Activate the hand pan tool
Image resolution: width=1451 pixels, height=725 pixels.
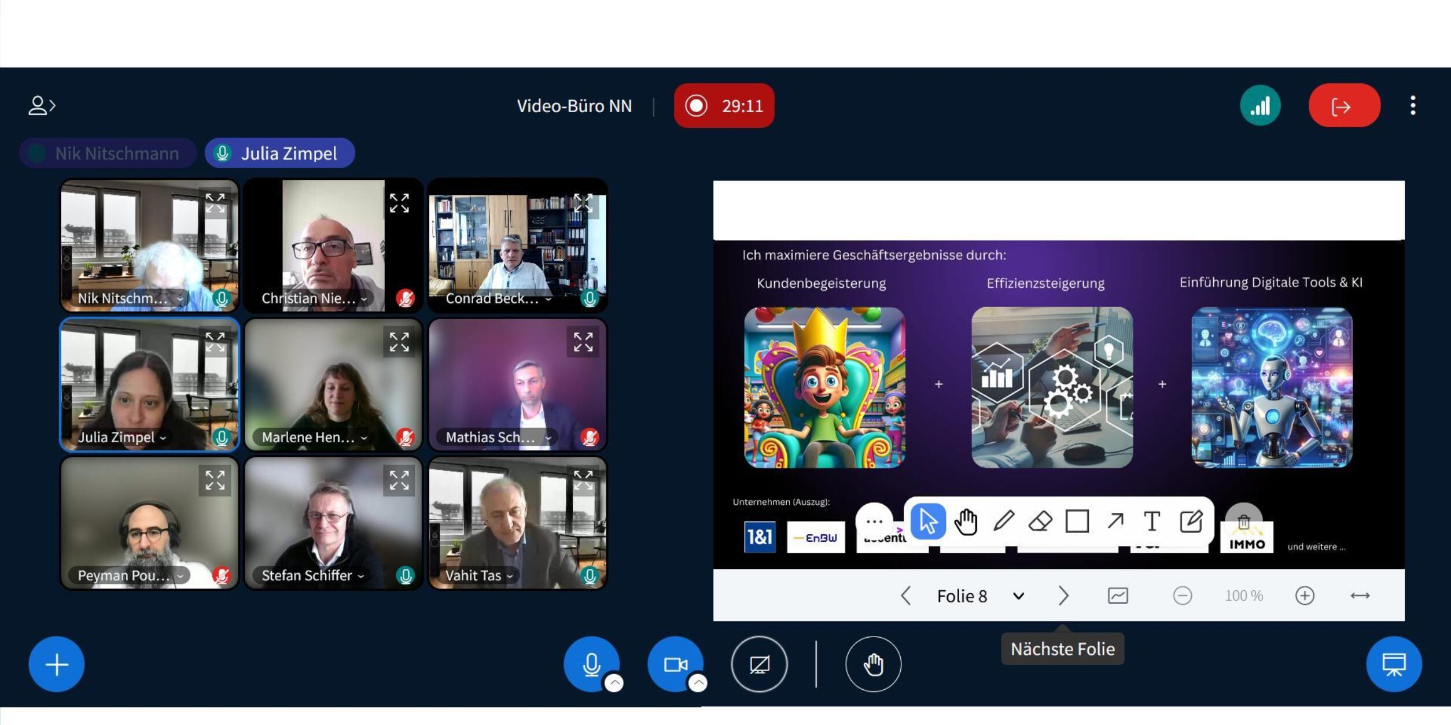point(966,521)
